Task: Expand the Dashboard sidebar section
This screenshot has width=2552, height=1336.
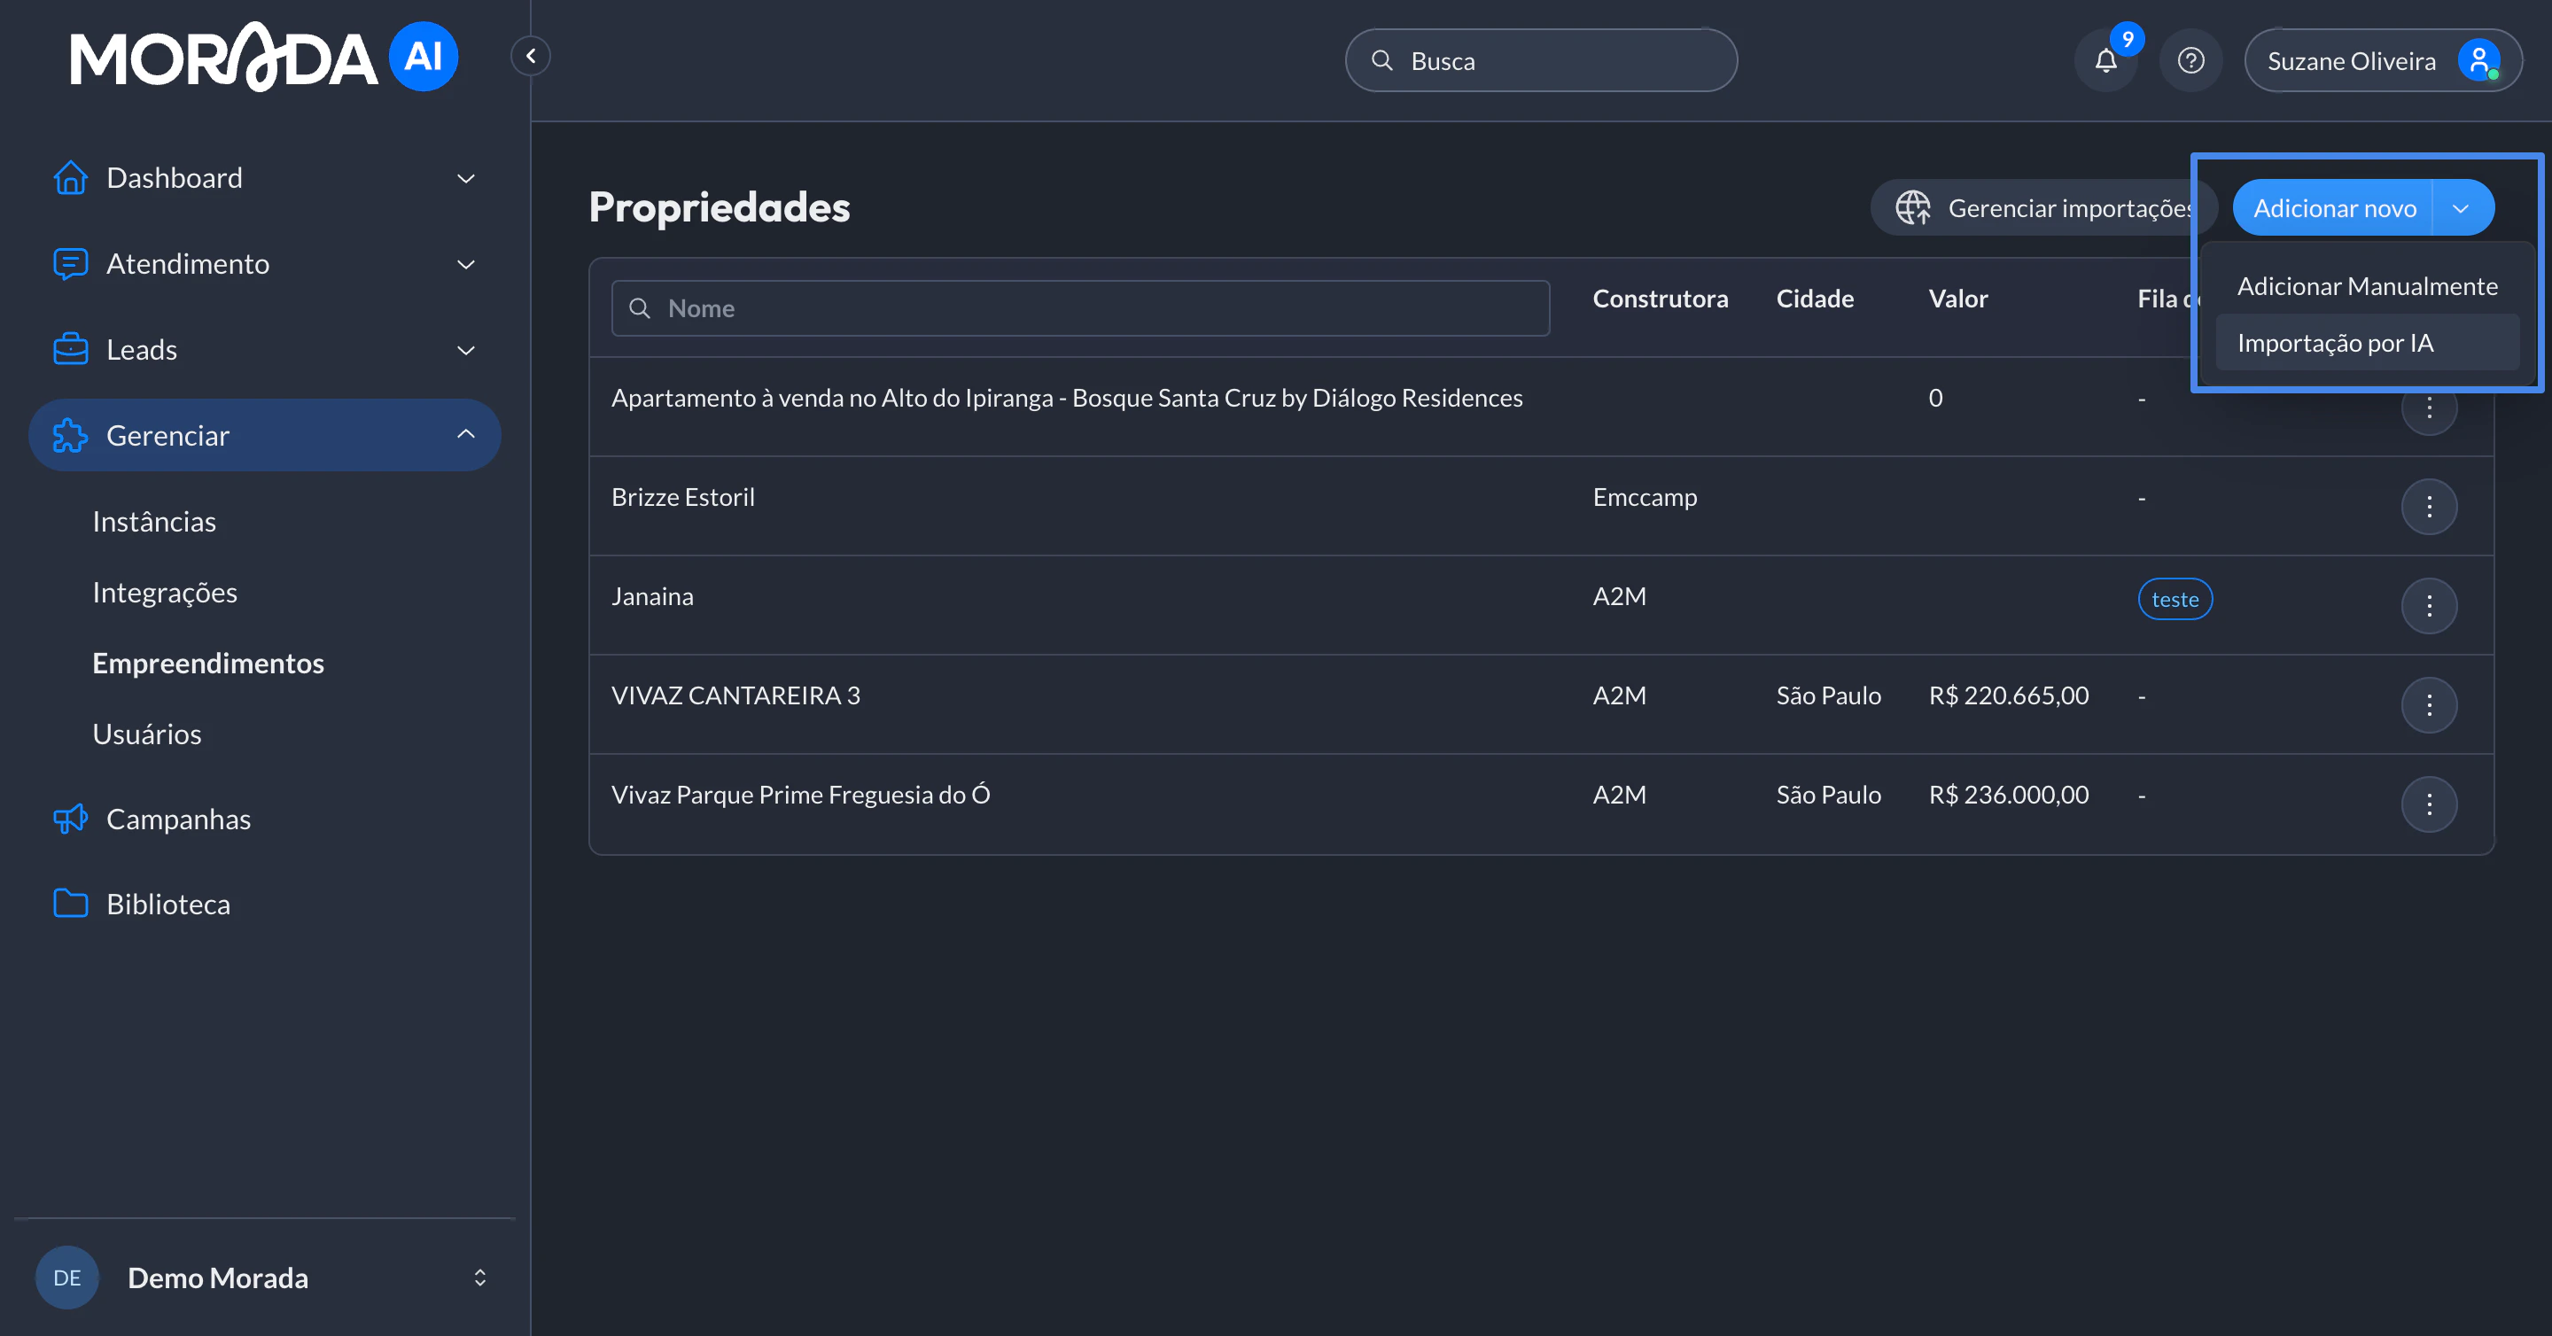Action: coord(464,179)
